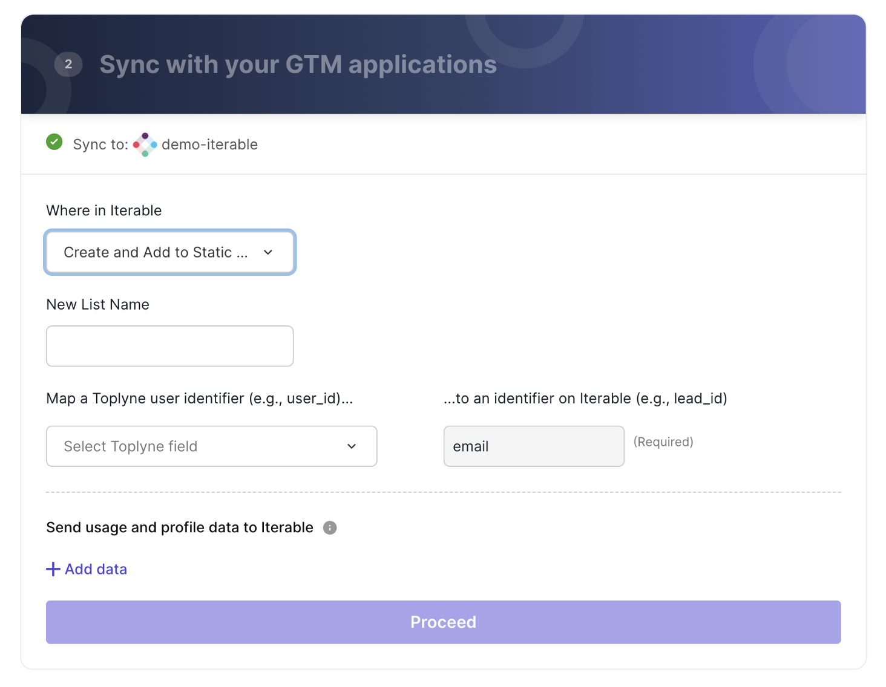The width and height of the screenshot is (886, 687).
Task: Click the Proceed button
Action: [444, 622]
